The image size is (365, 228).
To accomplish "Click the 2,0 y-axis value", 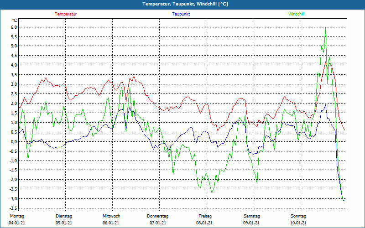I will tap(14, 104).
